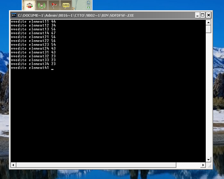Click the vertical scrollbar thumb
224x179 pixels.
click(x=208, y=29)
